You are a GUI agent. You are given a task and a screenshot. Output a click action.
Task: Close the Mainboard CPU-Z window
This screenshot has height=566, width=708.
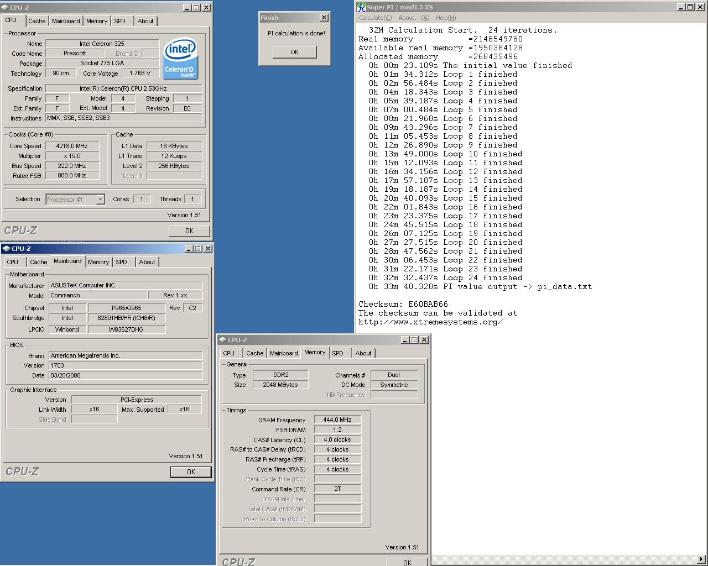tap(208, 249)
